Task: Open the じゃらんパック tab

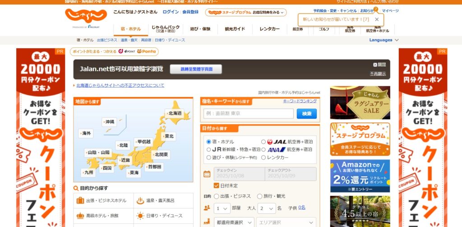Action: click(x=165, y=29)
